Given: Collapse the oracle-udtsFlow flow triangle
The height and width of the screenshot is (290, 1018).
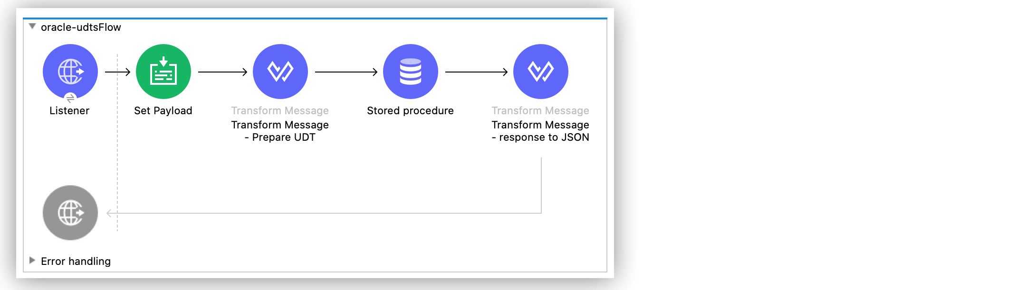Looking at the screenshot, I should click(x=32, y=27).
